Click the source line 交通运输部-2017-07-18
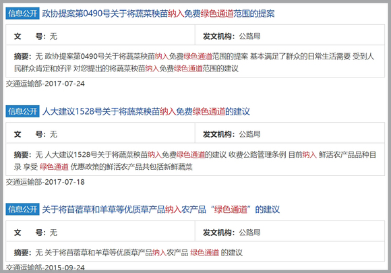The image size is (391, 273). (45, 182)
